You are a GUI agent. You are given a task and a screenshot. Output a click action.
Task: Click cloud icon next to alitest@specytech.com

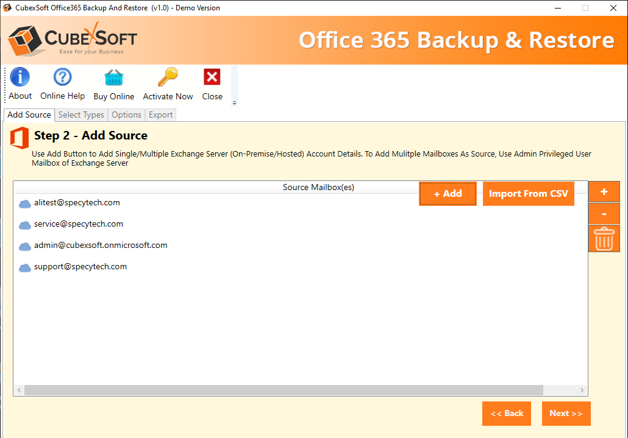25,204
